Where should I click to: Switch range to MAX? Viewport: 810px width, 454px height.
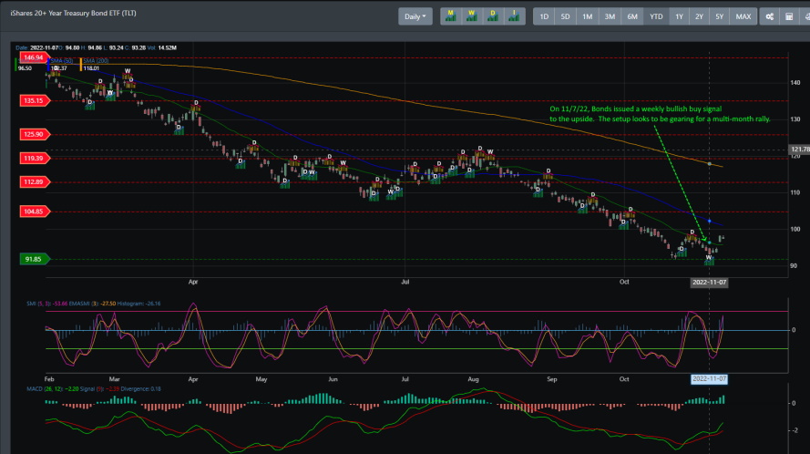coord(743,16)
